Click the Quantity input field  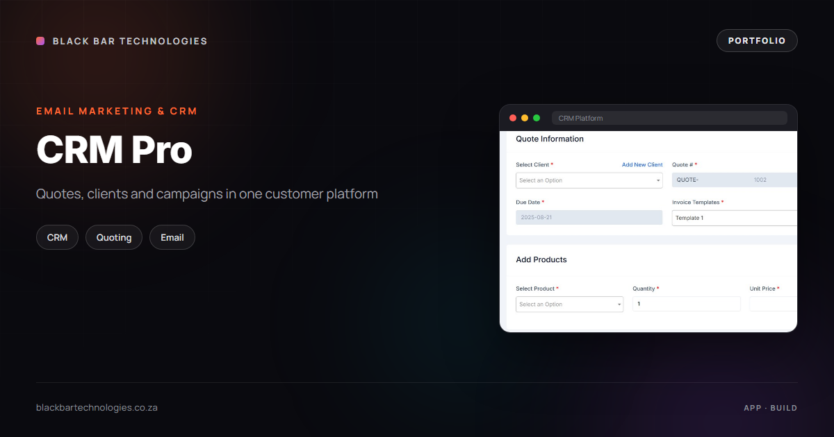click(687, 305)
